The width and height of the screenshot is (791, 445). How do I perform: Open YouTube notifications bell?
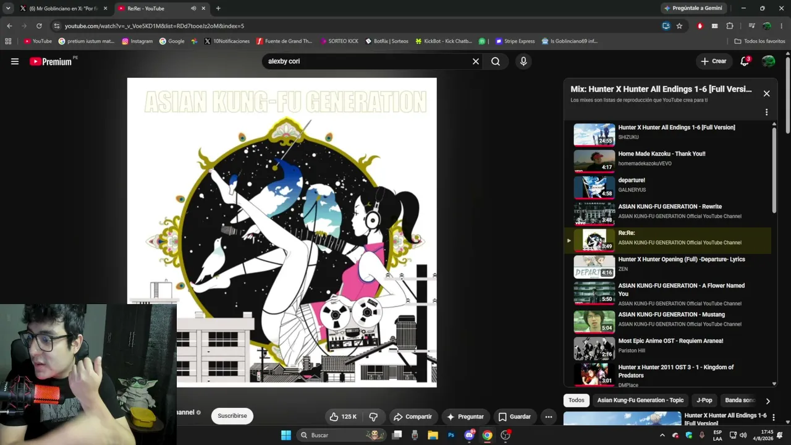pos(745,61)
